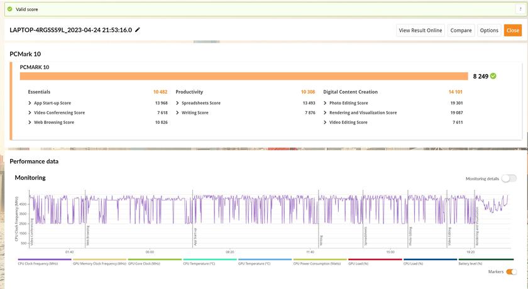Expand the Video Editing Score row

(x=325, y=122)
